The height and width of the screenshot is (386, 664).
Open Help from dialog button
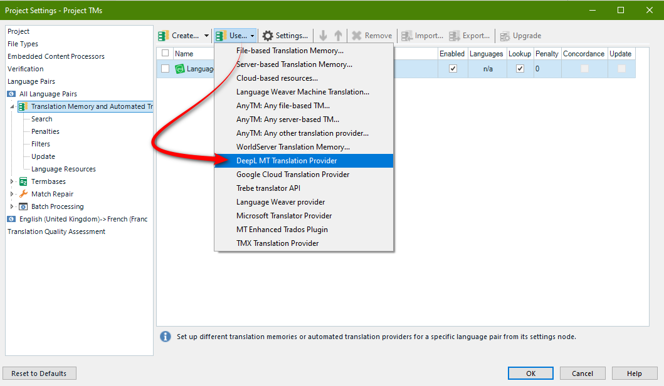click(x=635, y=373)
